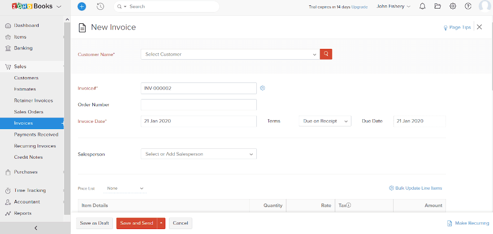Expand the Zoho Books app switcher chevron

pos(59,6)
